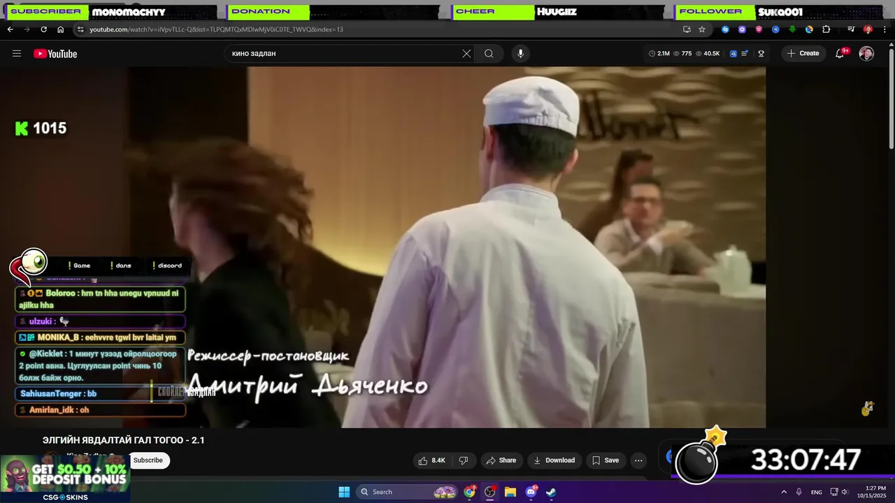Screen dimensions: 895x503
Task: Click the MONIKA_B chat message
Action: (100, 337)
